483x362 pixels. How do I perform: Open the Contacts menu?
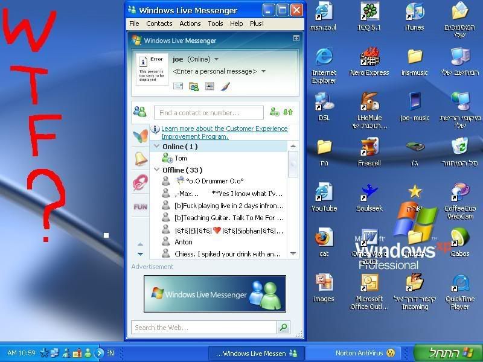(x=159, y=24)
